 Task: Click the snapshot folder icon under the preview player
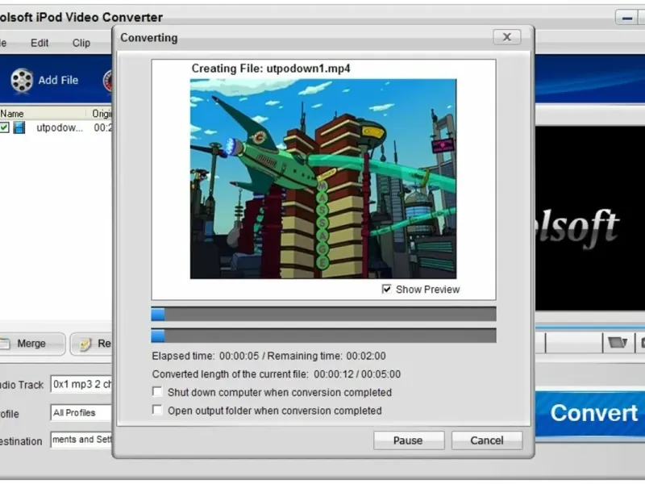pos(618,342)
